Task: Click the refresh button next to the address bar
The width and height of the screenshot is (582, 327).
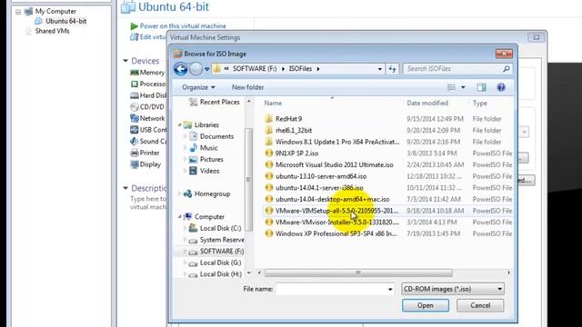Action: coord(392,69)
